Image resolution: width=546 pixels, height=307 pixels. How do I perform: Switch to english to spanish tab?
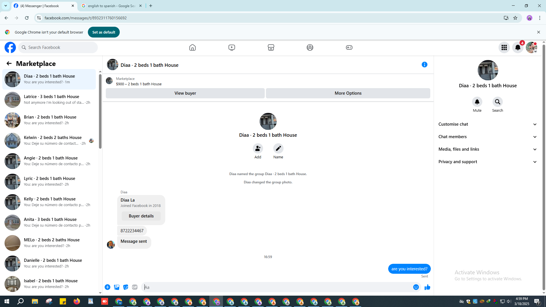[111, 6]
